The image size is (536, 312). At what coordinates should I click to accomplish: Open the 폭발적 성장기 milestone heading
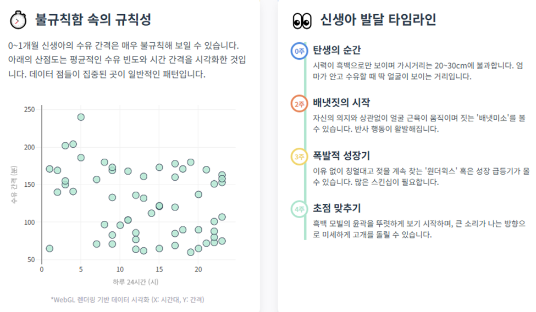click(341, 155)
